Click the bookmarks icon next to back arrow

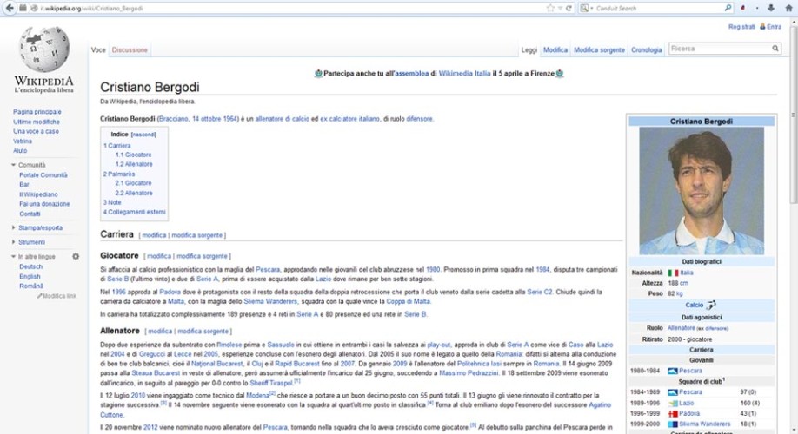click(23, 8)
